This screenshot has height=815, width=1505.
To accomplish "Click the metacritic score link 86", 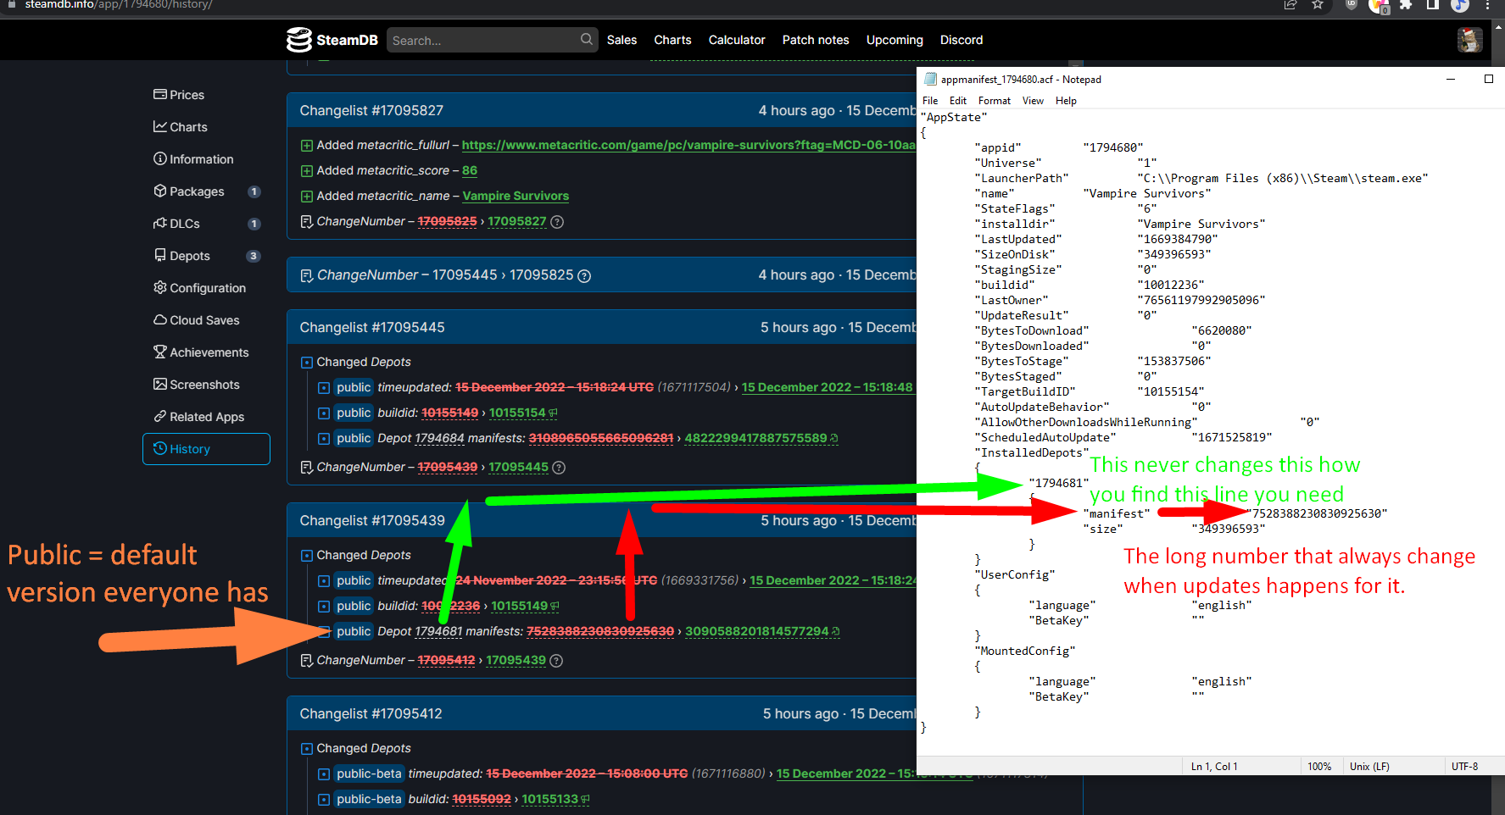I will (x=470, y=171).
